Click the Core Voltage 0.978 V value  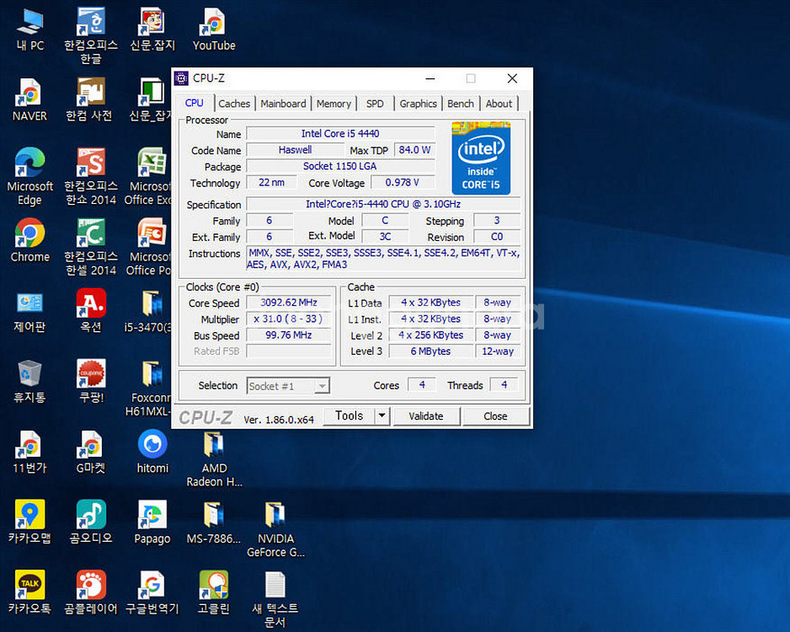402,183
